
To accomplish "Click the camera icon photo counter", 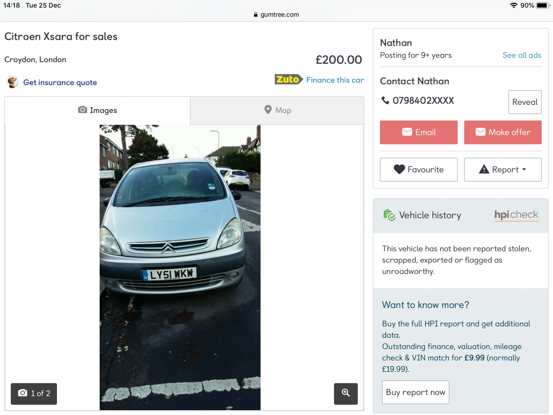I will pos(34,394).
